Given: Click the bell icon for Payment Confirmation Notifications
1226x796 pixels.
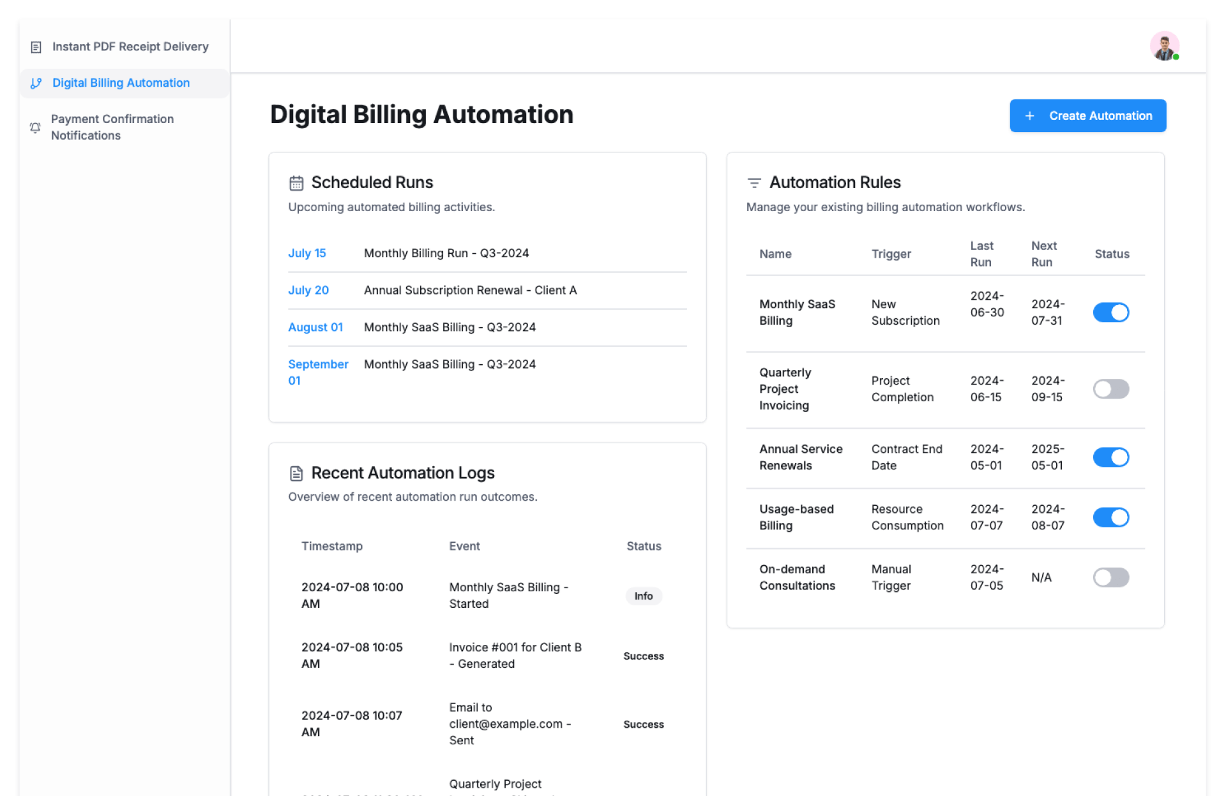Looking at the screenshot, I should tap(35, 128).
